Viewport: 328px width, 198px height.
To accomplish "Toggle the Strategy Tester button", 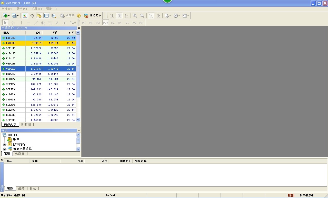I will tap(54, 16).
